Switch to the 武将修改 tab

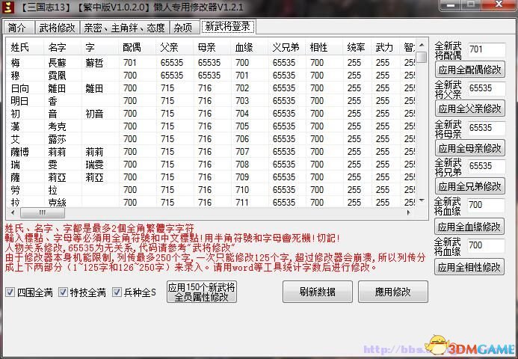57,28
